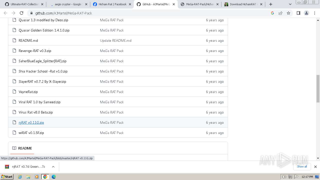Click the file icon beside SaherBlueEagle_Splitter[RAT].zip

tap(14, 61)
